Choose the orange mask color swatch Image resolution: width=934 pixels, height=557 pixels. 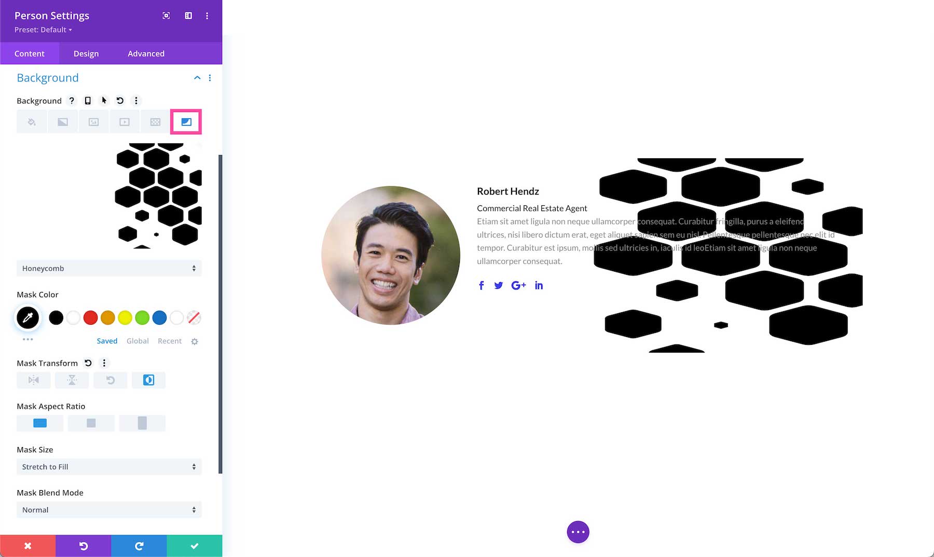[107, 317]
